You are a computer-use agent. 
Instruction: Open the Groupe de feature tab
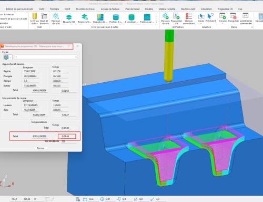tap(110, 9)
